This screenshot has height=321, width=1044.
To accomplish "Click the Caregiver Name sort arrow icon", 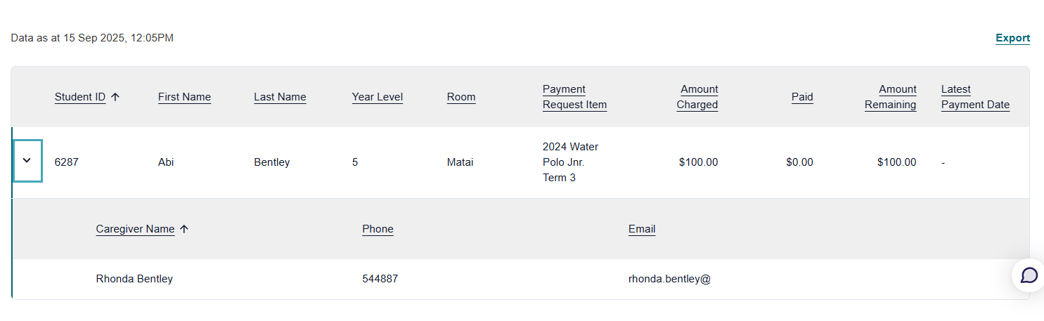I will [184, 229].
